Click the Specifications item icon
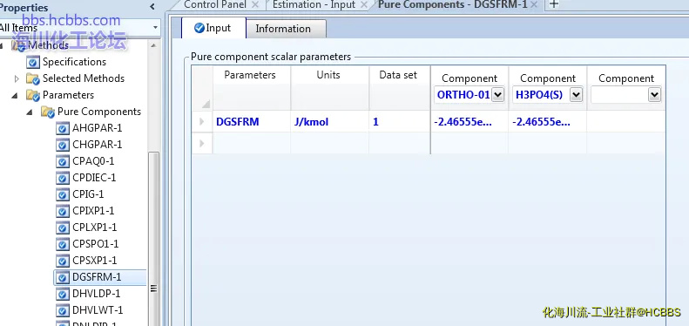This screenshot has height=326, width=689. pyautogui.click(x=33, y=62)
